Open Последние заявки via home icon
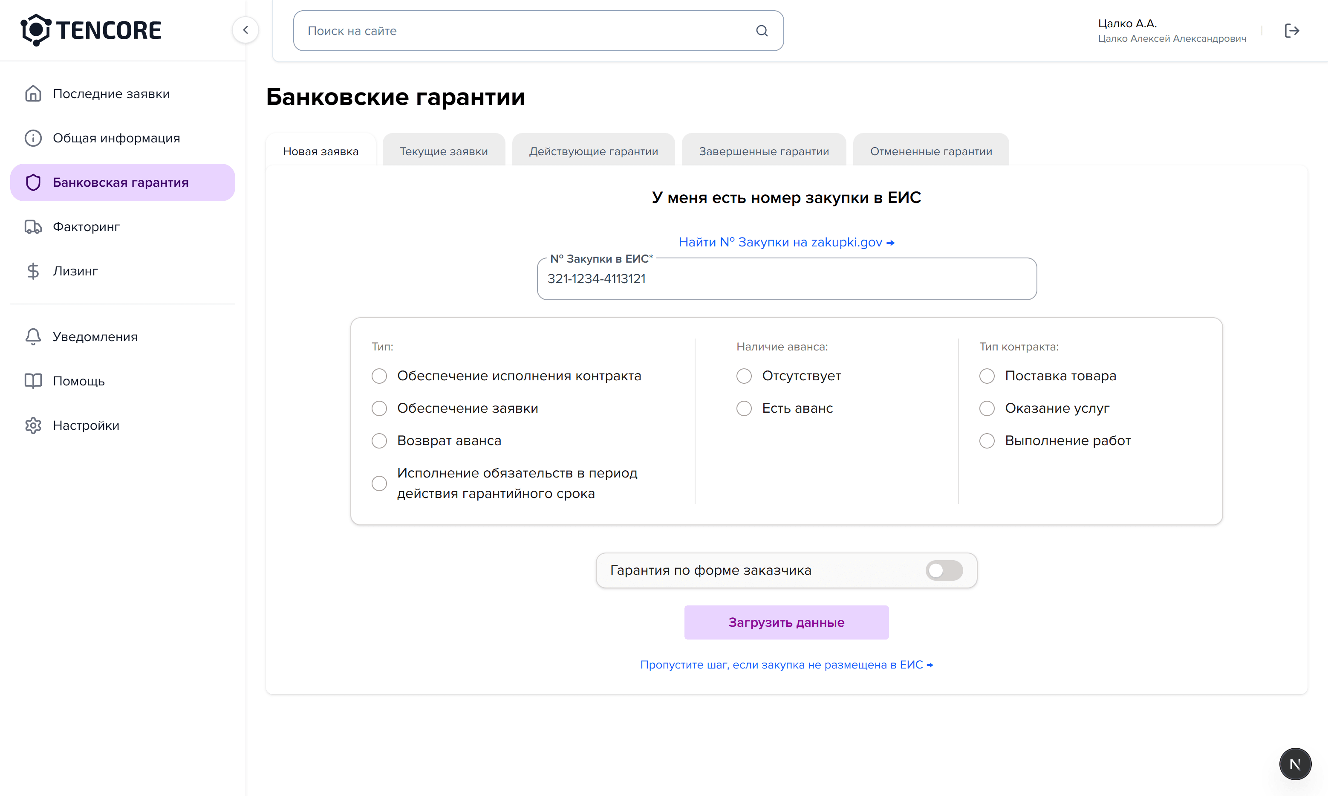 click(x=33, y=93)
